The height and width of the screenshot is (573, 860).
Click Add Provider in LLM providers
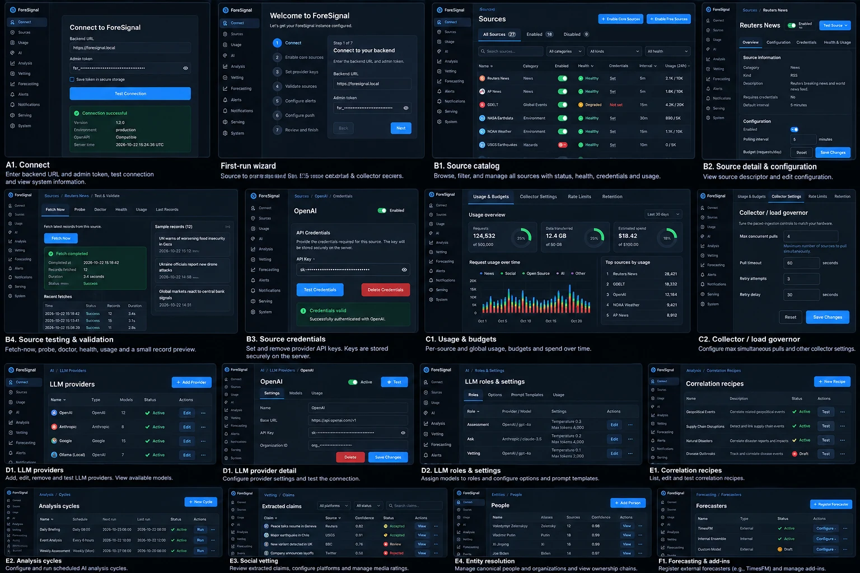[191, 382]
